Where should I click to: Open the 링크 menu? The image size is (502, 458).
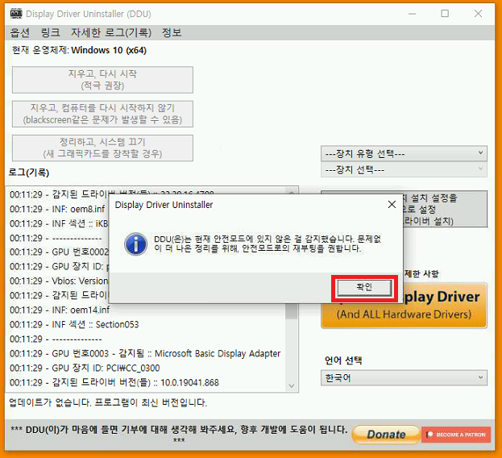(50, 32)
